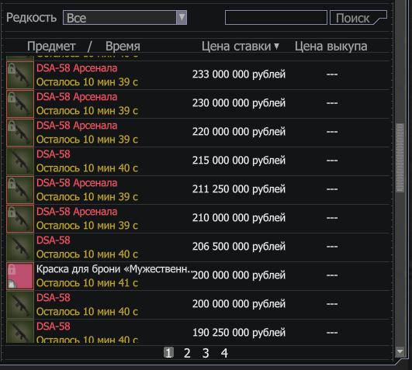This screenshot has width=412, height=370.
Task: Select the DSA-58 Арсенала thumbnail at 230 000 000 рублей
Action: (20, 104)
